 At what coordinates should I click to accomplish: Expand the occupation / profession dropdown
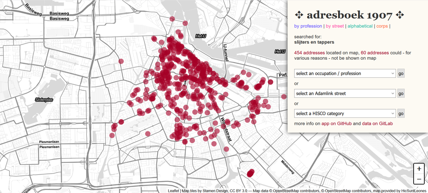[x=345, y=73]
